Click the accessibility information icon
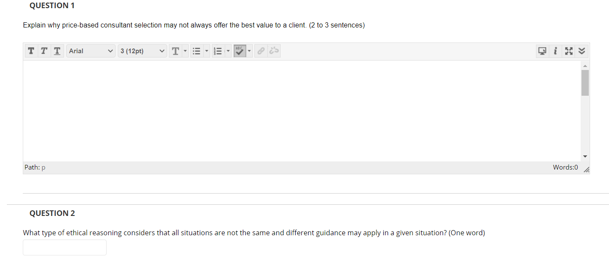Viewport: 609px width, 258px height. click(555, 51)
